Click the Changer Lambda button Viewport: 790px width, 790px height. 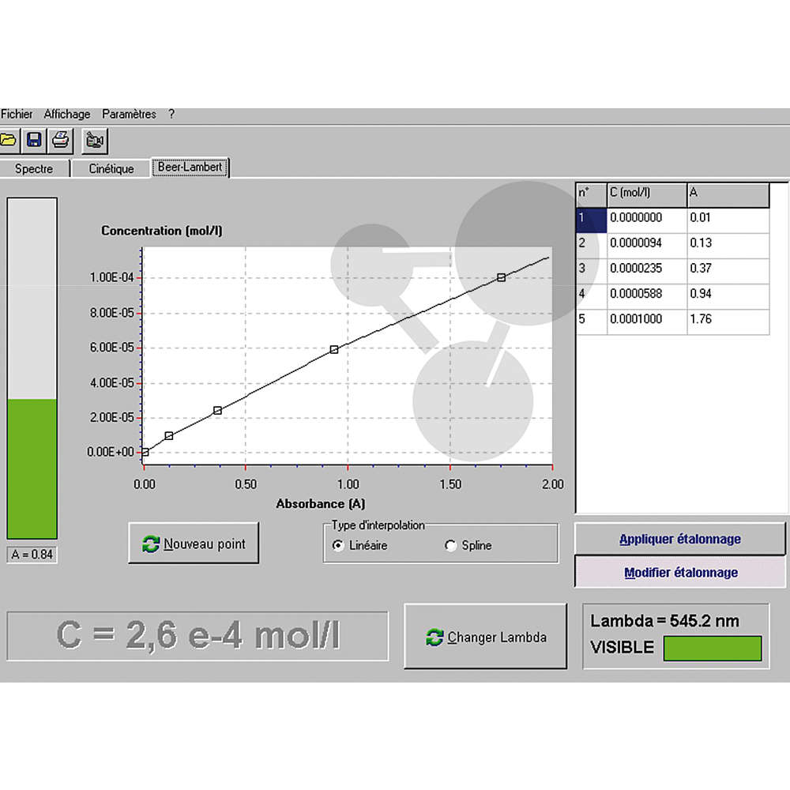click(486, 637)
